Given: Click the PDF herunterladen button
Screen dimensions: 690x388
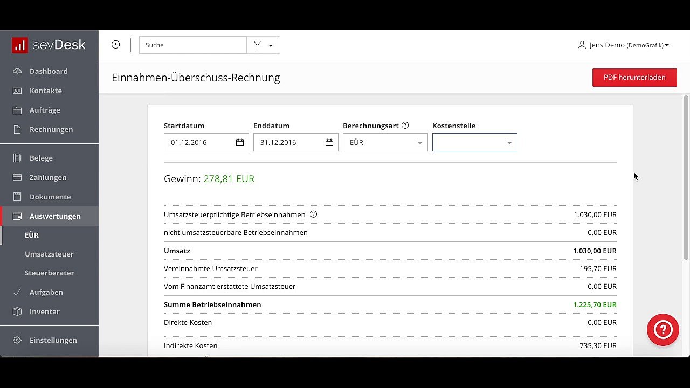Looking at the screenshot, I should pyautogui.click(x=634, y=77).
